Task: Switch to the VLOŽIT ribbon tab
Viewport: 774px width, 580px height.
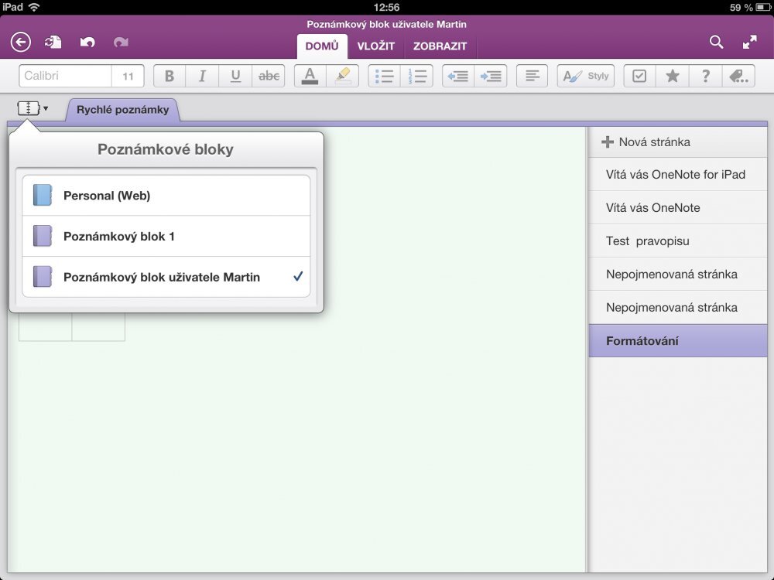Action: click(x=377, y=46)
